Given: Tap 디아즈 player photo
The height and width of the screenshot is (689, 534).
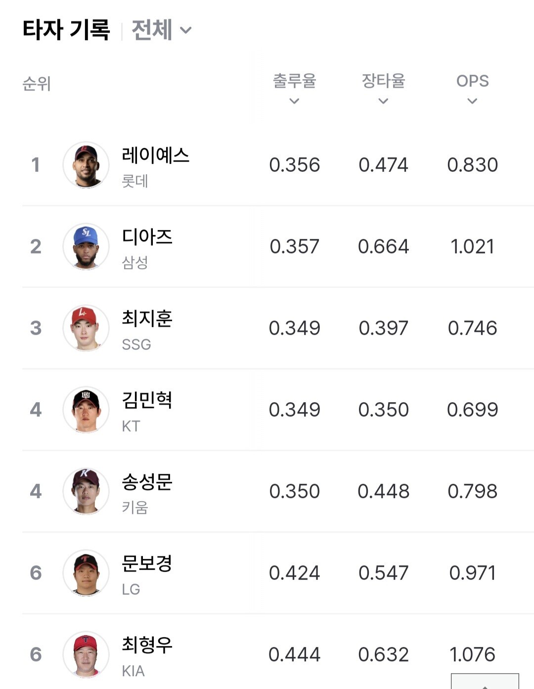Looking at the screenshot, I should coord(86,246).
